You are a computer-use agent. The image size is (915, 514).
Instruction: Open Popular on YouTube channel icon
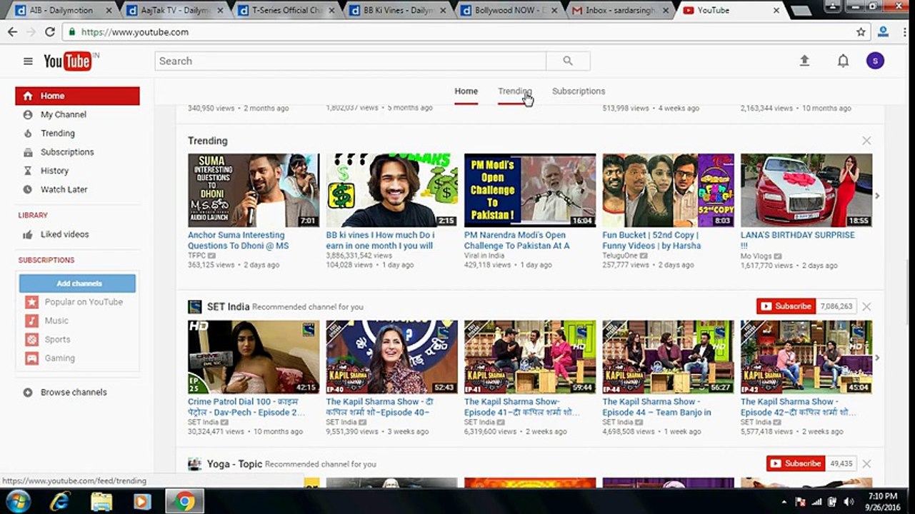[x=31, y=302]
